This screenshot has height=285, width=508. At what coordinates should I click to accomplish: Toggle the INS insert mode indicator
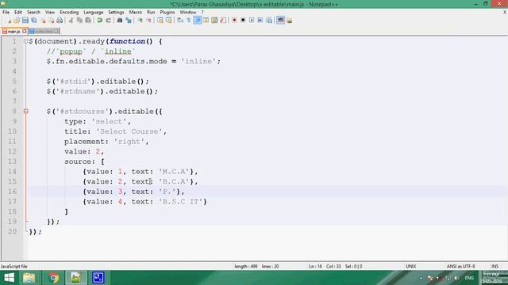(495, 266)
